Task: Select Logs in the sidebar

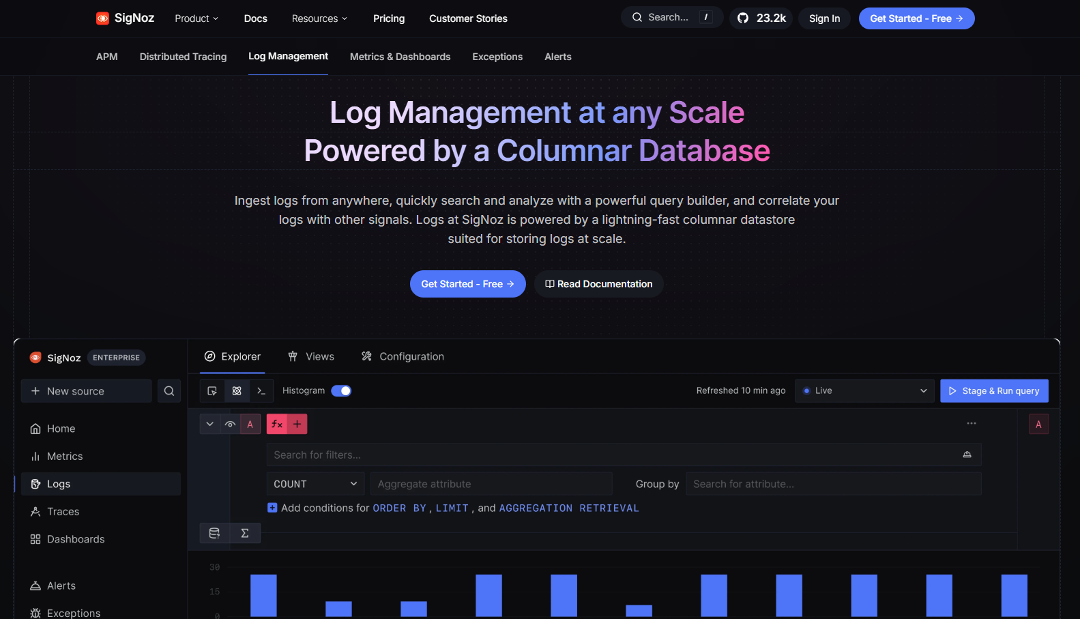Action: coord(101,484)
